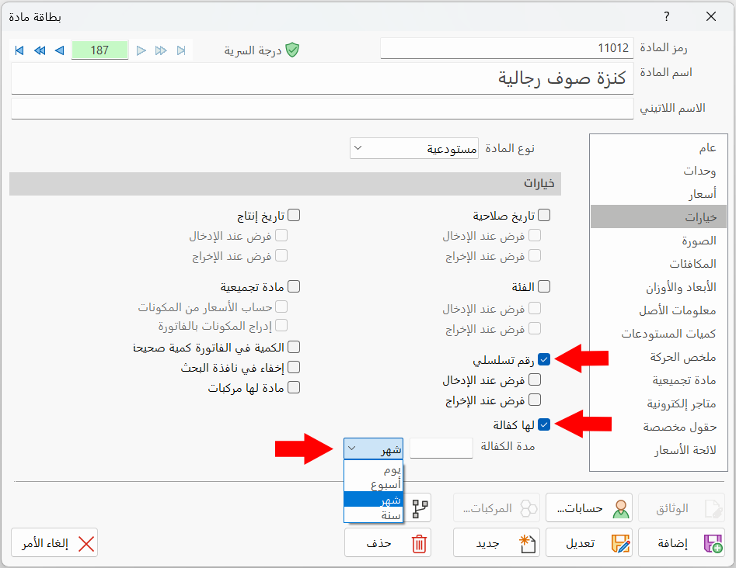
Task: Click record number field showing 187
Action: coord(99,50)
